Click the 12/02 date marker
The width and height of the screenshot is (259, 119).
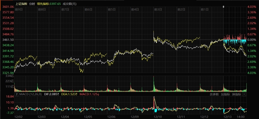coord(18,117)
